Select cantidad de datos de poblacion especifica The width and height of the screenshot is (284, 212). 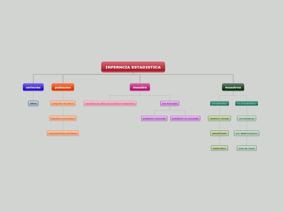tap(110, 104)
